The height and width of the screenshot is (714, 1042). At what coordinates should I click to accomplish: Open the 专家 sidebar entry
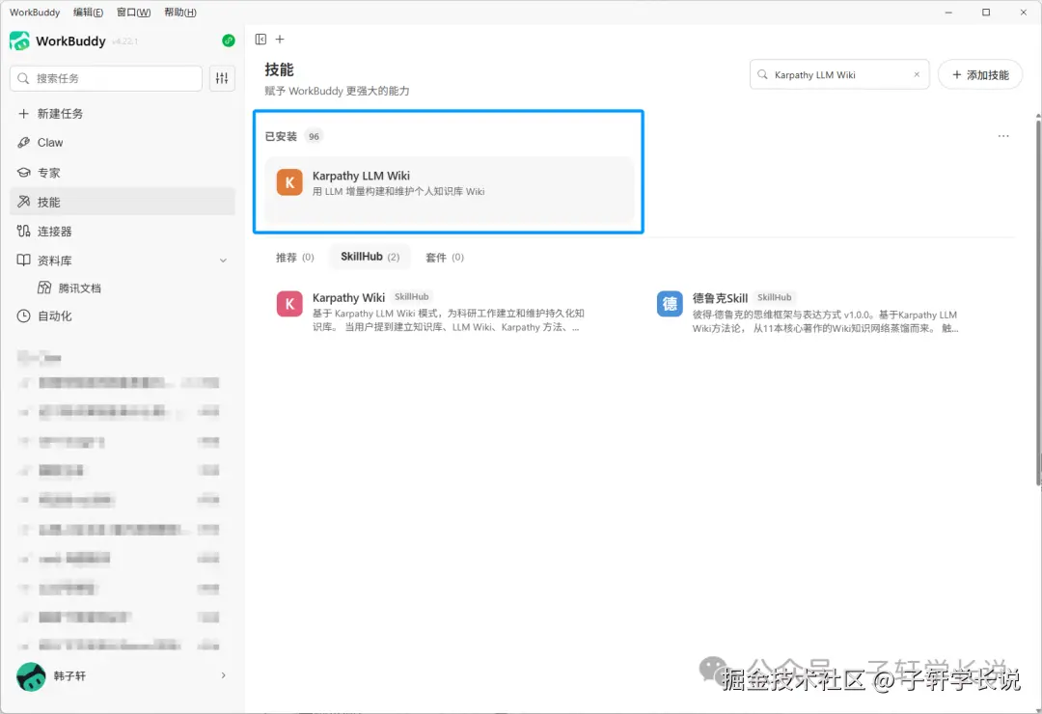point(123,172)
